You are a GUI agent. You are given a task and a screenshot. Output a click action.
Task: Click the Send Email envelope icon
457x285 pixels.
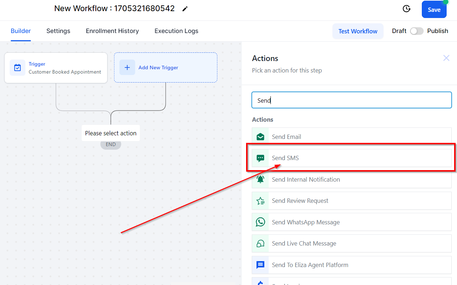[260, 137]
